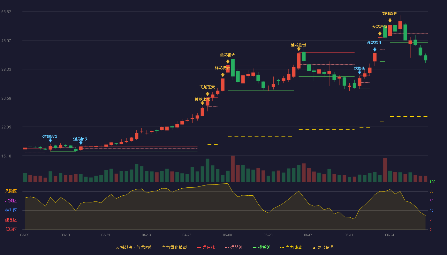Toggle the 主力成本 legend entry
The image size is (447, 255).
click(291, 247)
